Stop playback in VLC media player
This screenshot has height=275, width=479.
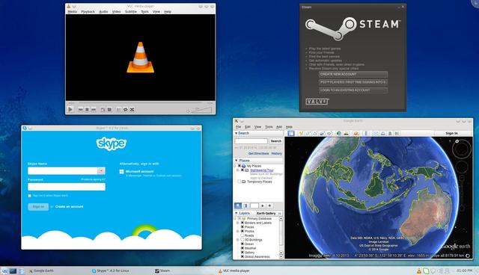87,109
